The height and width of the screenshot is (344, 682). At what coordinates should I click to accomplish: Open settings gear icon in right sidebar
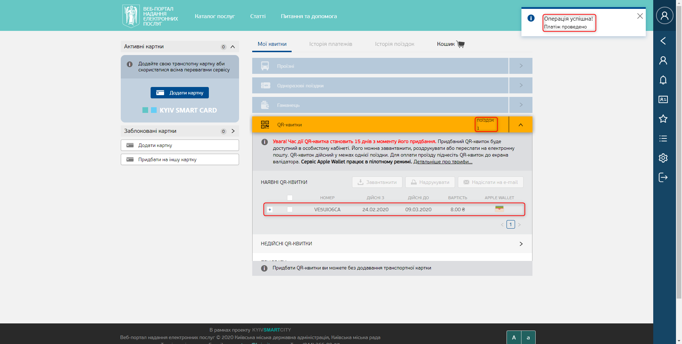click(663, 158)
